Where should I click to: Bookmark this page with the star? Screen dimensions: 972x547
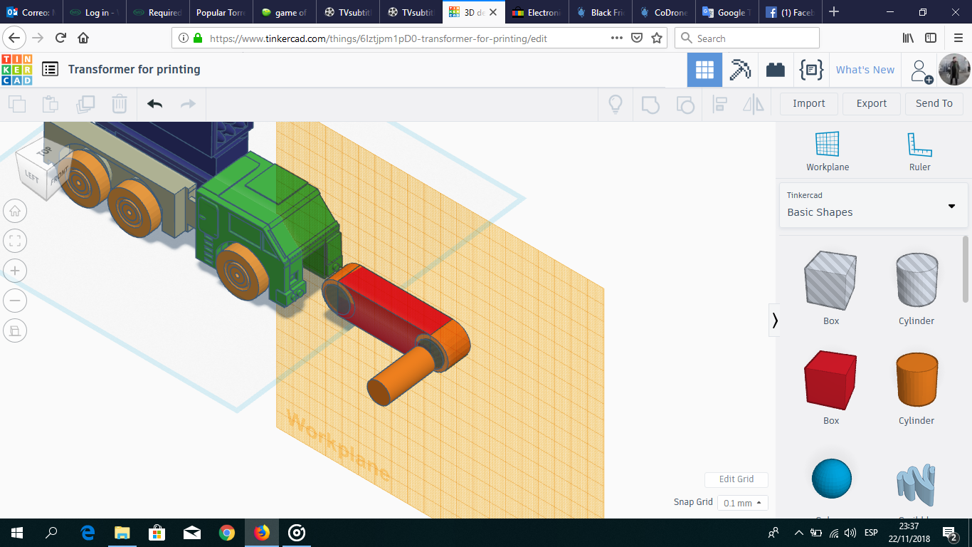[656, 38]
